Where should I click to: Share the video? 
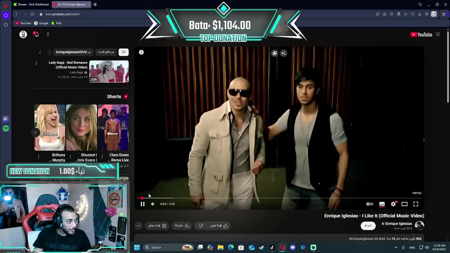point(182,226)
